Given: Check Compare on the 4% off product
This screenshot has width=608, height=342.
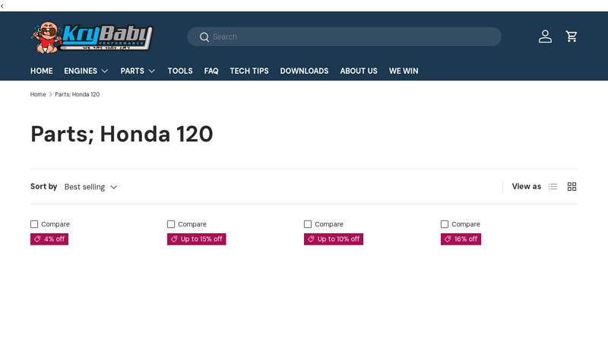Looking at the screenshot, I should (x=34, y=224).
